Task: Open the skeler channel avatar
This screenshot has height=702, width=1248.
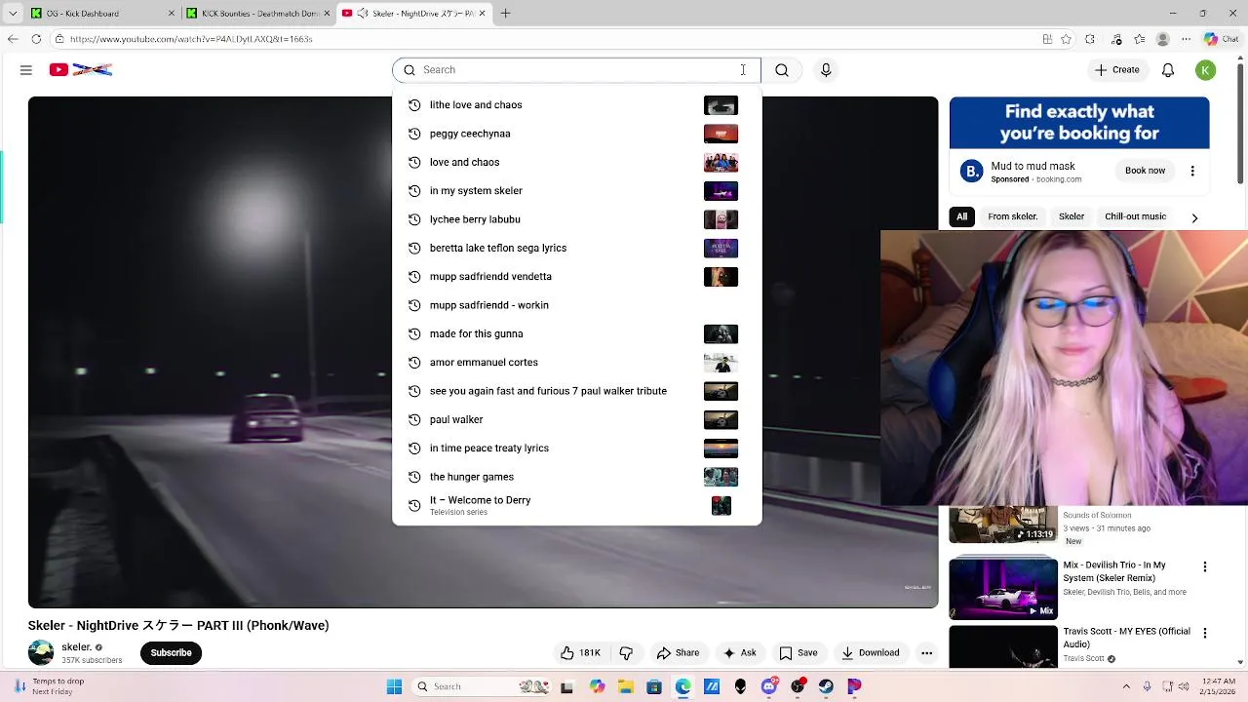Action: 41,652
